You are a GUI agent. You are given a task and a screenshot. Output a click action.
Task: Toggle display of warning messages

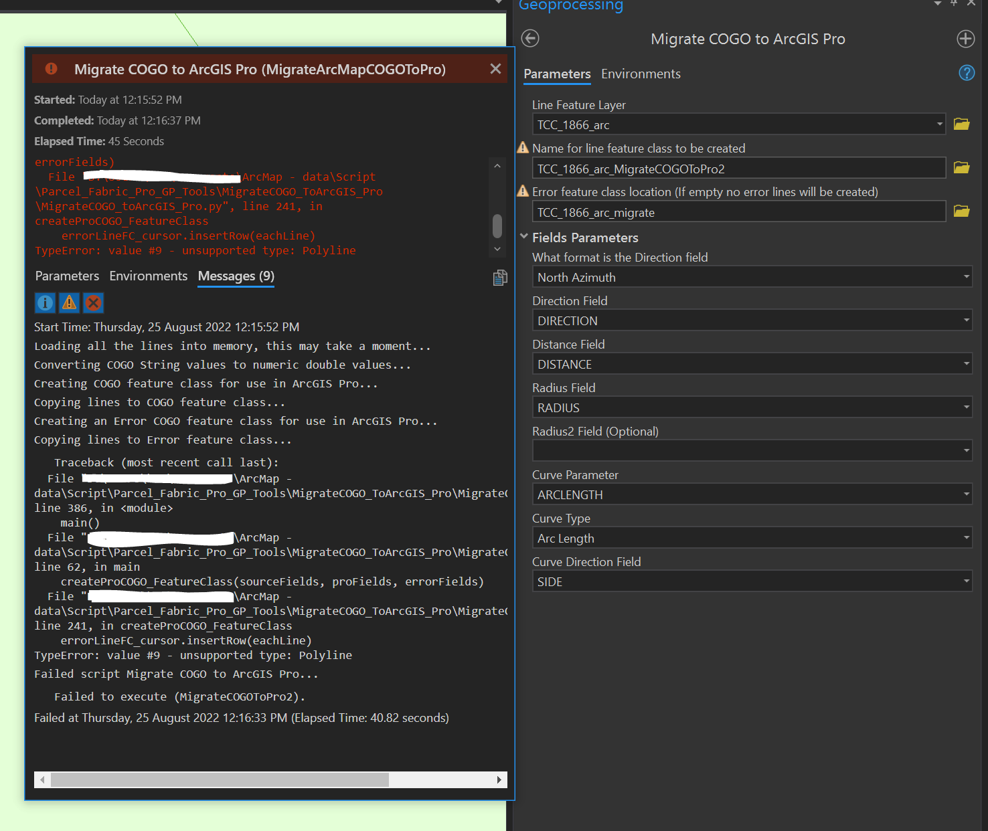pos(69,303)
